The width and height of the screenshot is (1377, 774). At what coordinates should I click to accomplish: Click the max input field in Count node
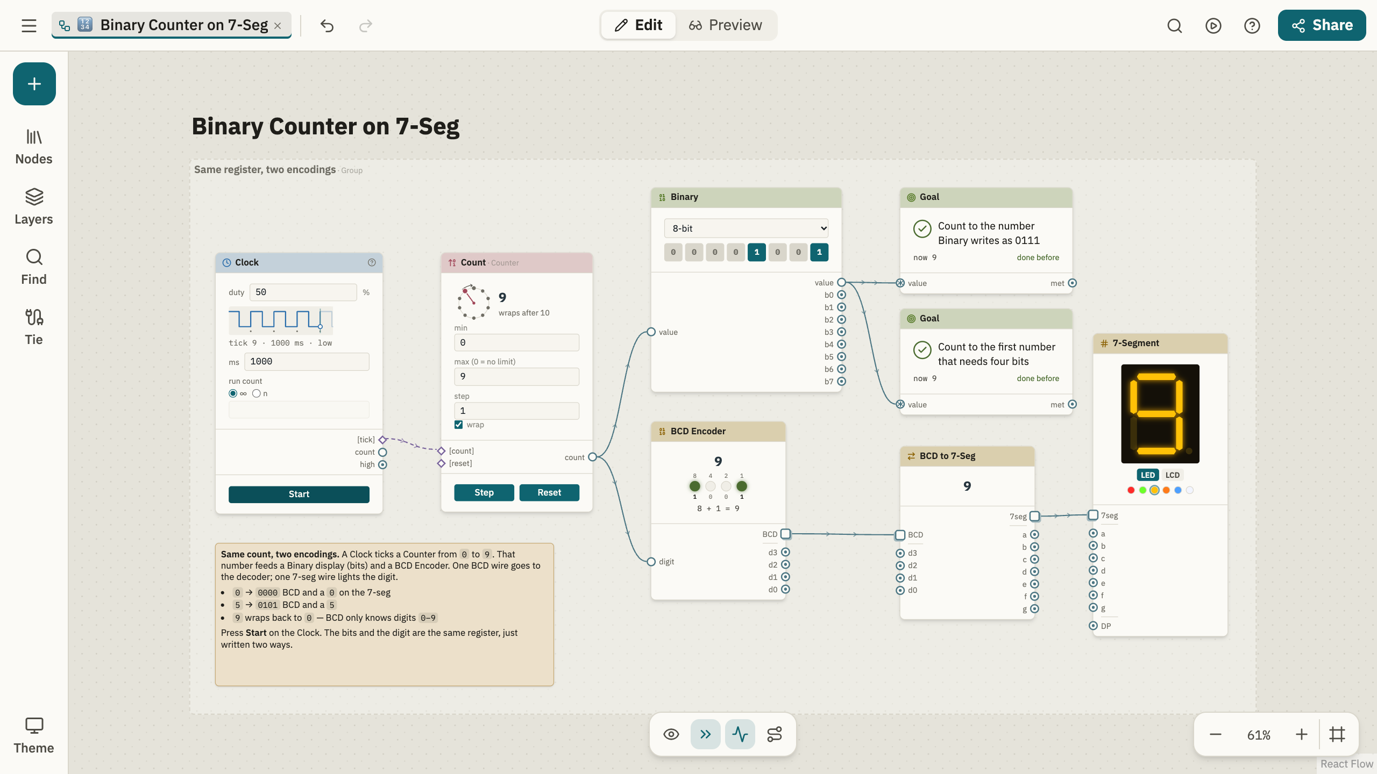coord(516,377)
